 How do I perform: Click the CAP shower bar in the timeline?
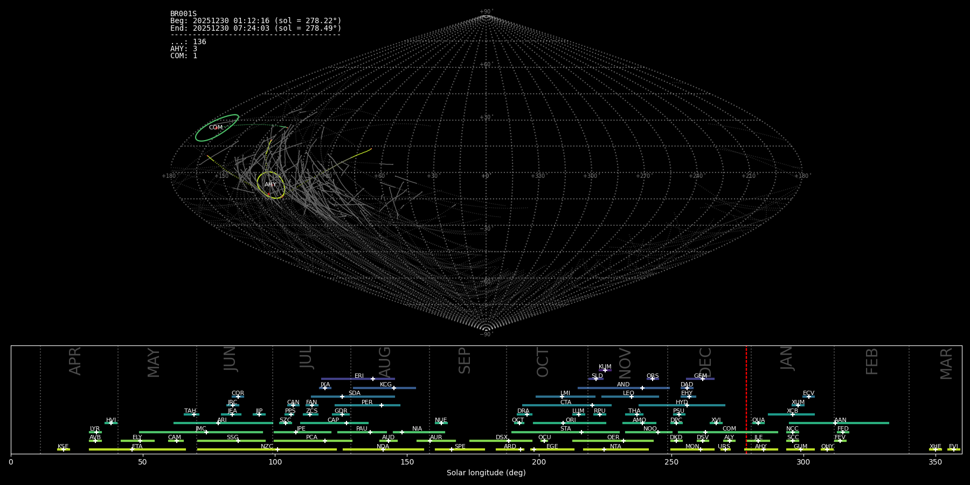(334, 423)
